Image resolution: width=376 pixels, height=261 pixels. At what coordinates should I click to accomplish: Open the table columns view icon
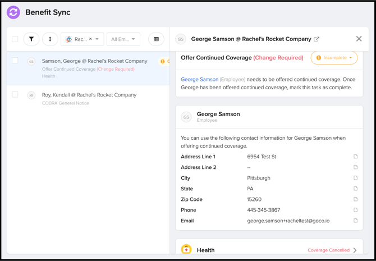[x=156, y=39]
